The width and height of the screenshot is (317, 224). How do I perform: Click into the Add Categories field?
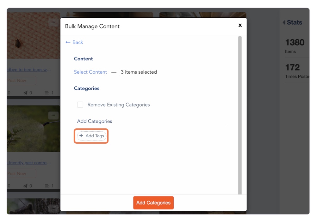pos(152,121)
